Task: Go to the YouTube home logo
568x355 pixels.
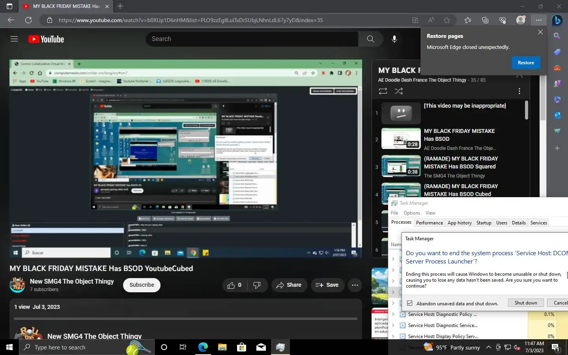Action: click(46, 39)
